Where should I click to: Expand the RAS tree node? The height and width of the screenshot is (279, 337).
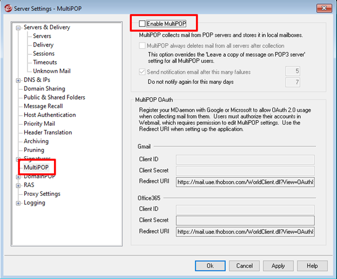pos(18,185)
